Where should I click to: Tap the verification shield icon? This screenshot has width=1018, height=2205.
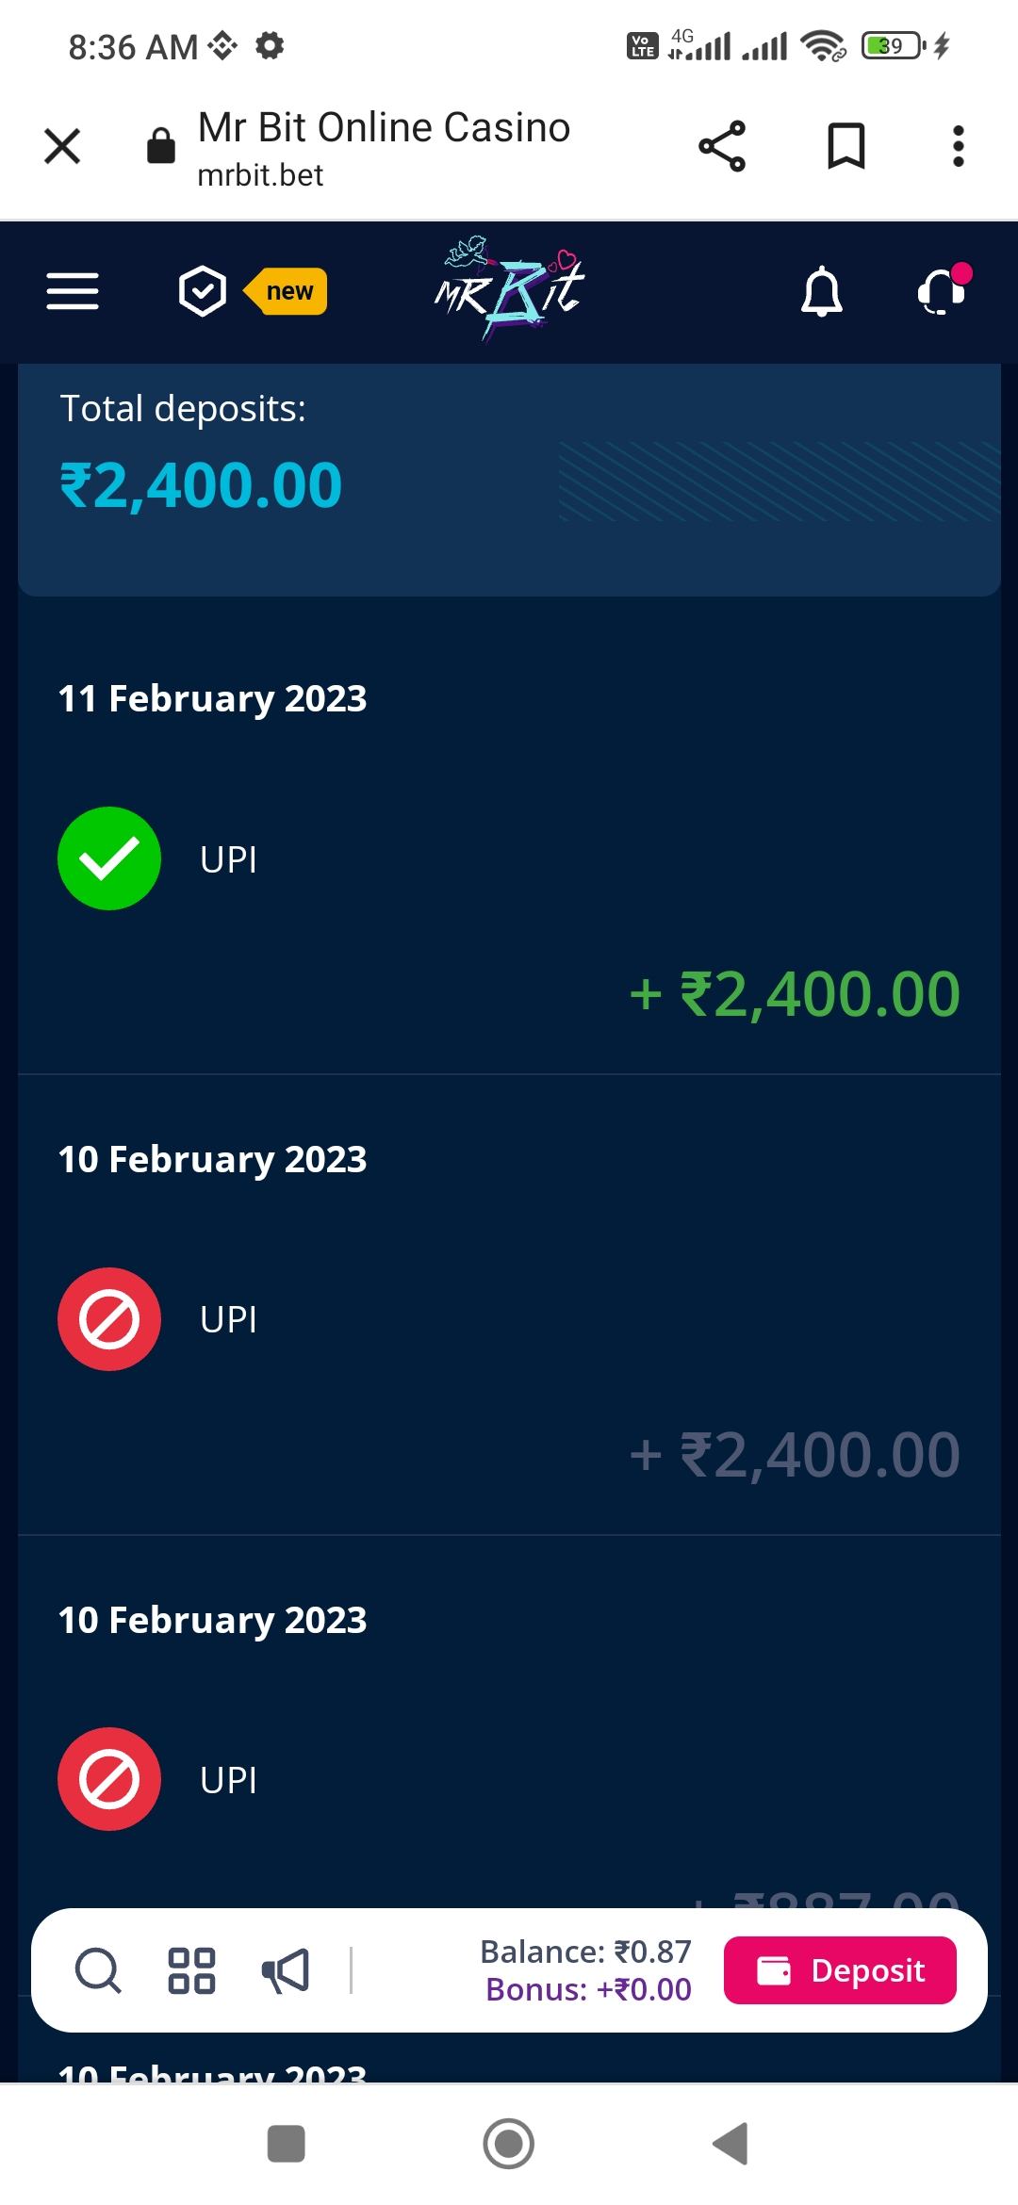click(203, 291)
